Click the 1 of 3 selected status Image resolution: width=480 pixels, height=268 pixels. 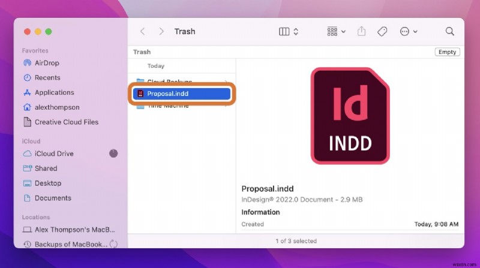pos(296,241)
